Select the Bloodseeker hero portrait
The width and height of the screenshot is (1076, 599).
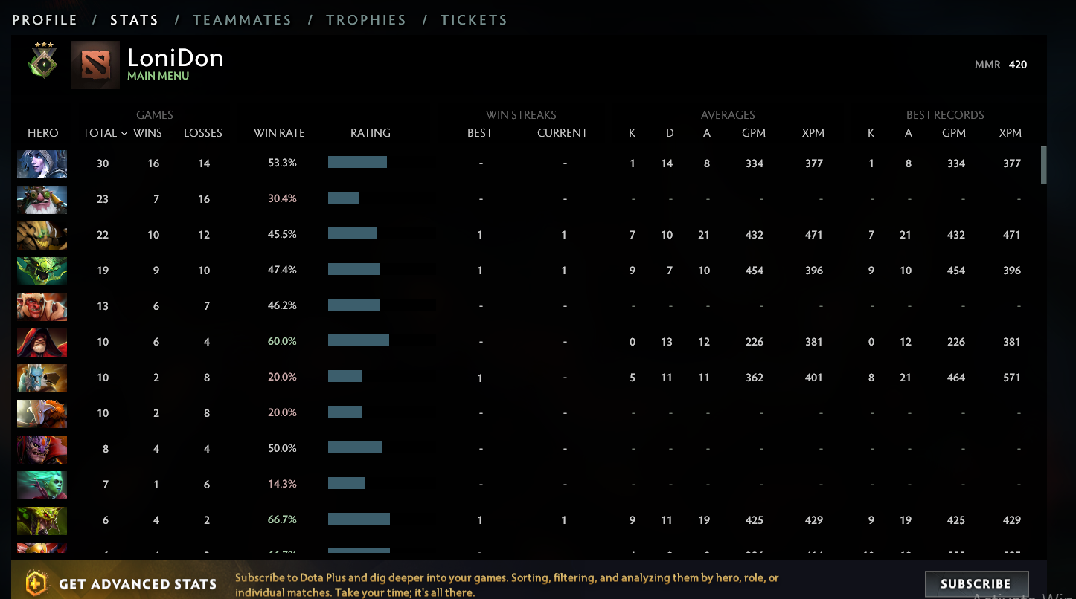(x=42, y=449)
